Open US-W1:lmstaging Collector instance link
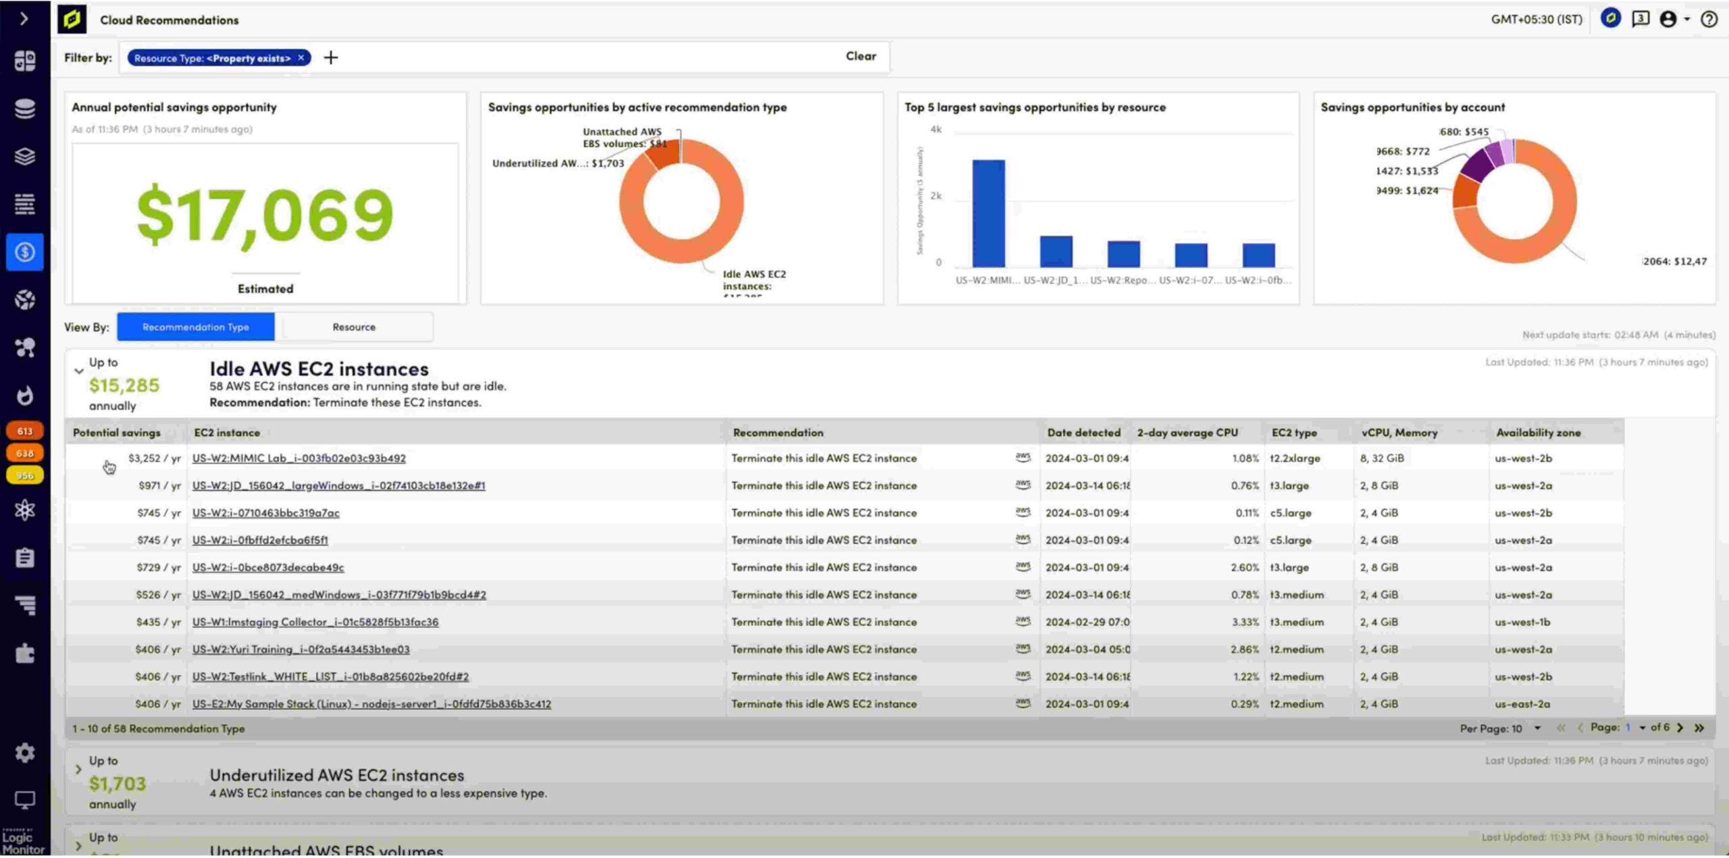 coord(315,622)
